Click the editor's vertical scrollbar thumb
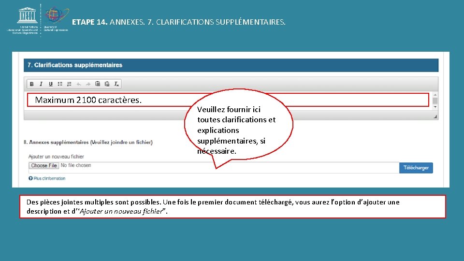 click(x=435, y=101)
